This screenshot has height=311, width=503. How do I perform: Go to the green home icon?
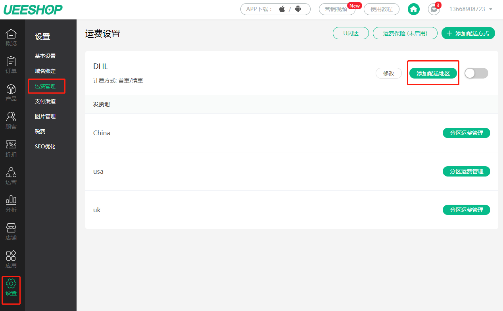414,9
